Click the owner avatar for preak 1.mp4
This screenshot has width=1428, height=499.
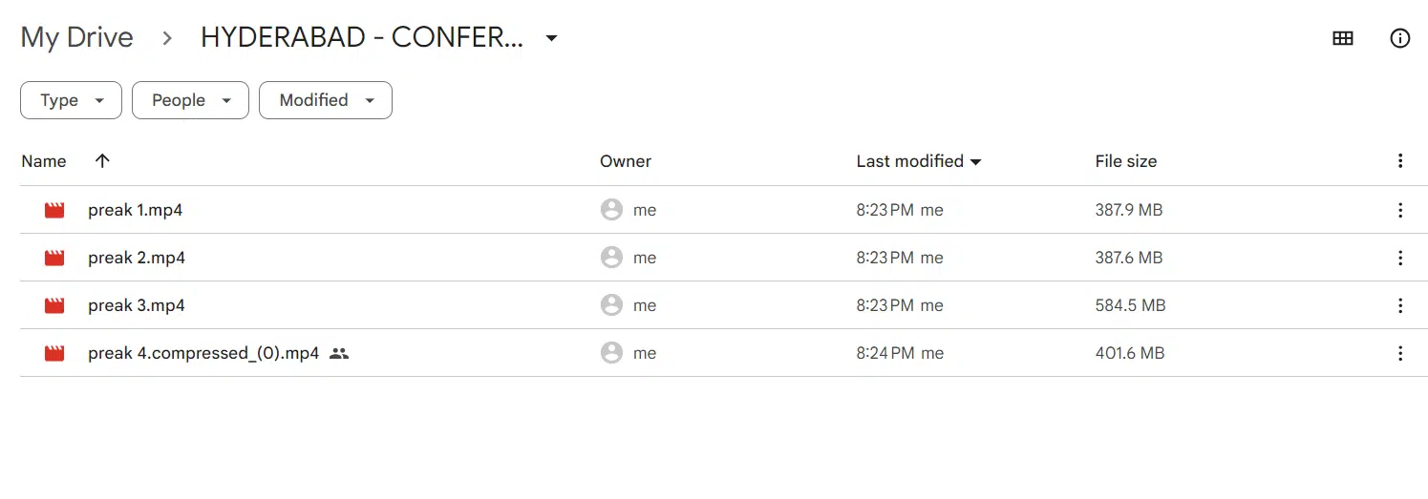pos(611,210)
